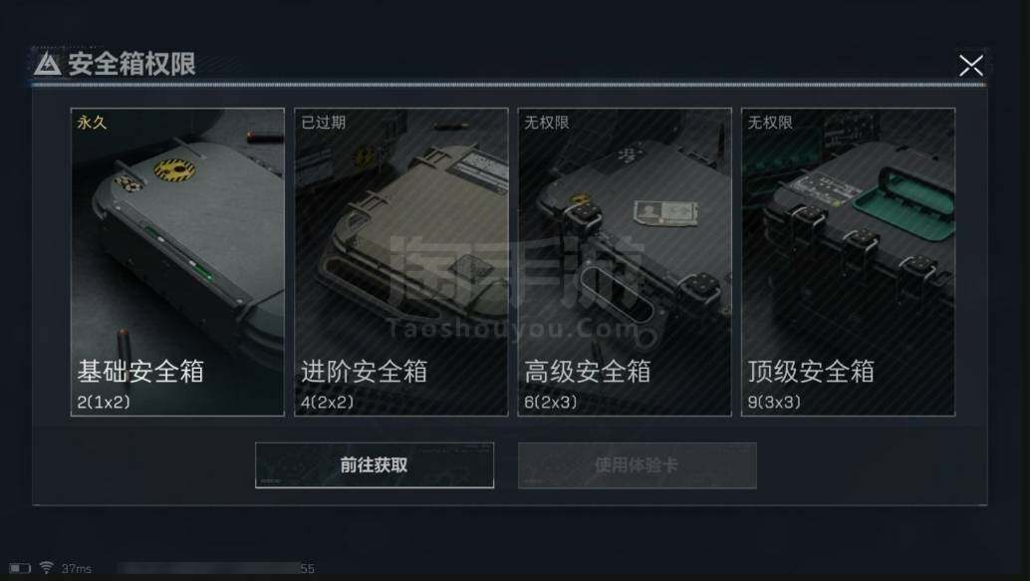Click the 永久 label on basic safe
This screenshot has height=581, width=1030.
coord(92,123)
